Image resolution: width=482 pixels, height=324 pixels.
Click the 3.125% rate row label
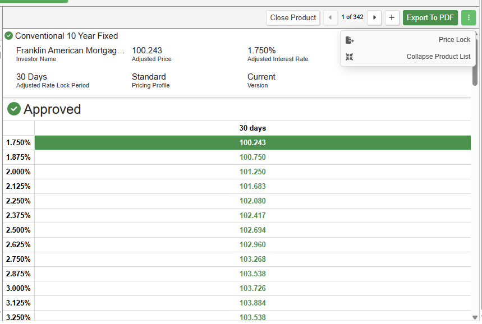18,303
